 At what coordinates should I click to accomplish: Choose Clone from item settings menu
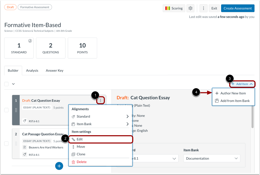click(100, 154)
